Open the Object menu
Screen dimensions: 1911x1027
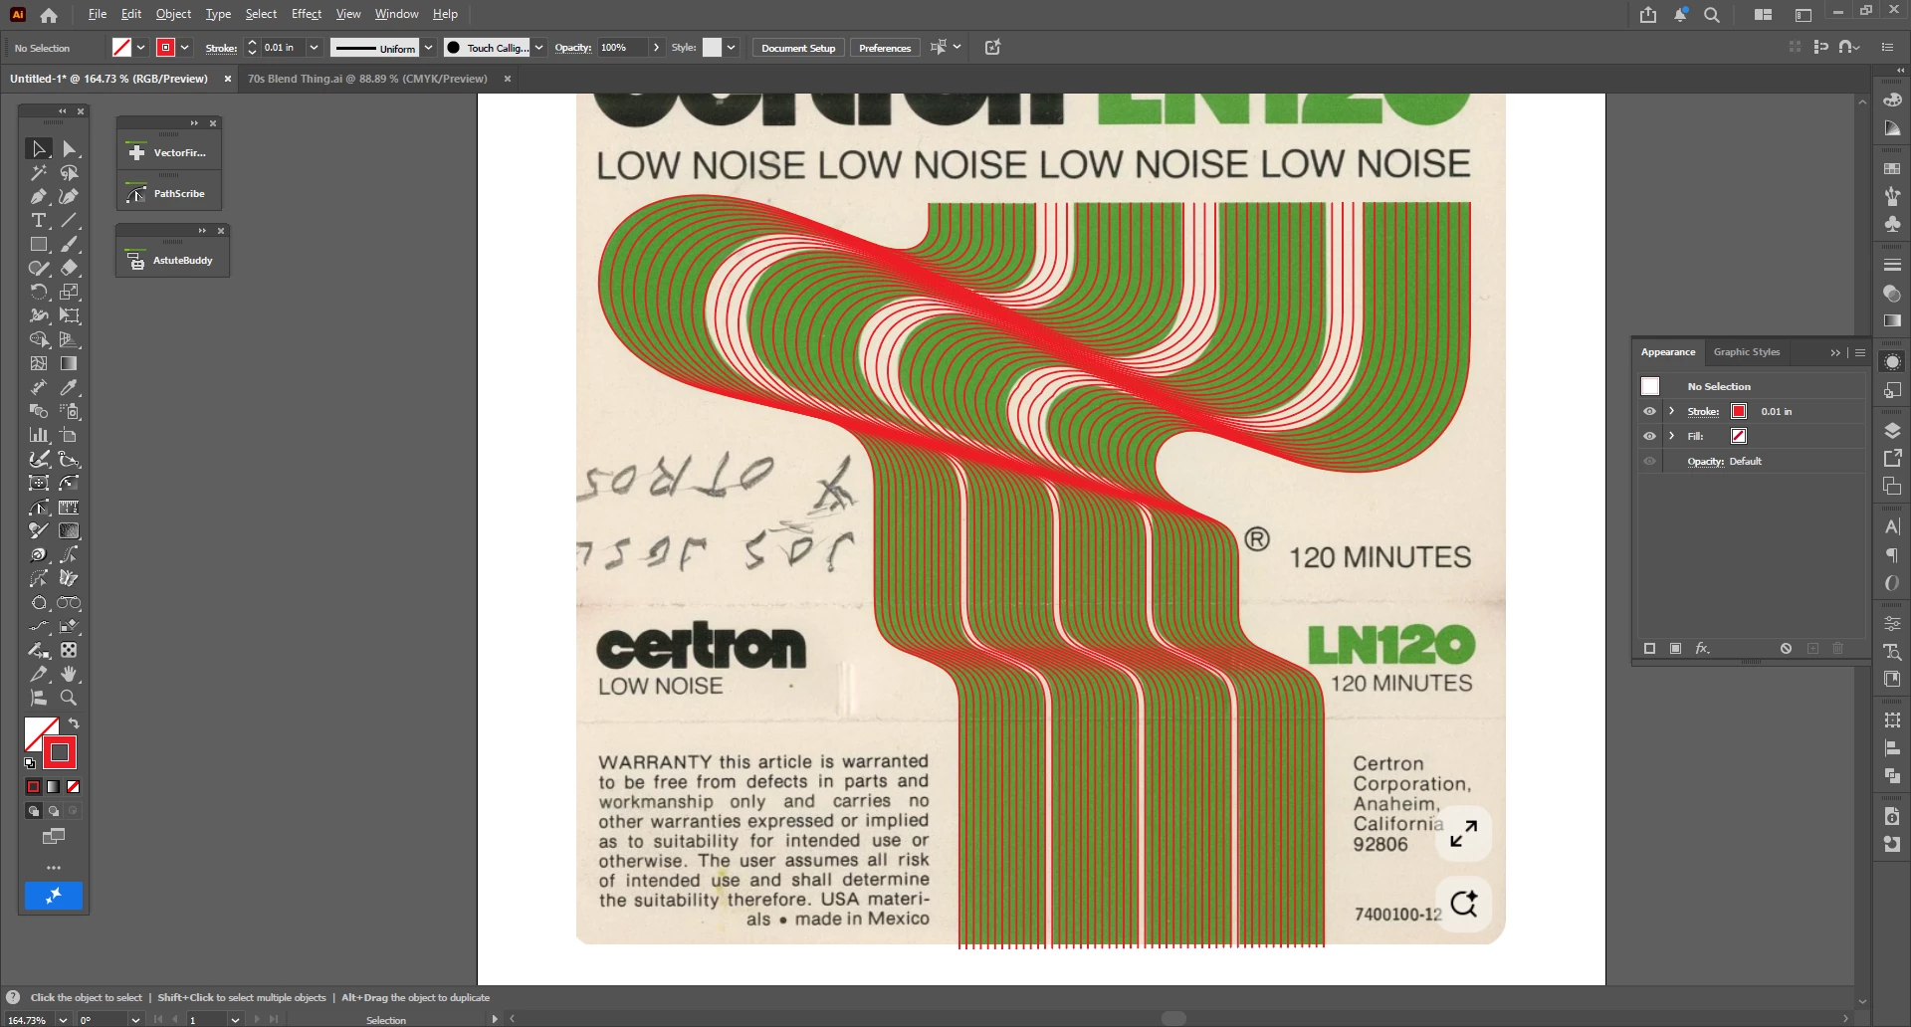(x=173, y=14)
